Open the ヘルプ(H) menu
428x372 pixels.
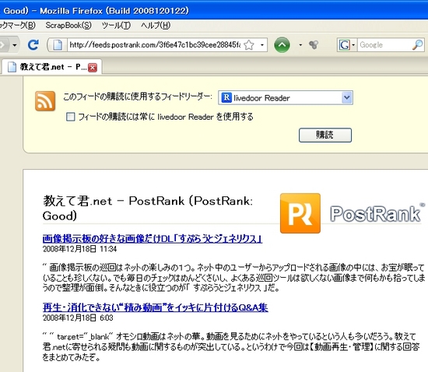[156, 26]
